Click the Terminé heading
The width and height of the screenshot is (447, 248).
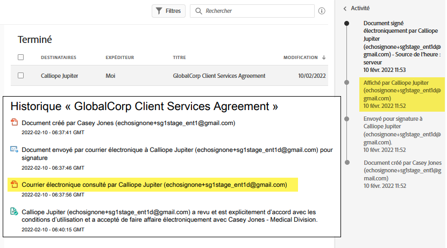35,40
